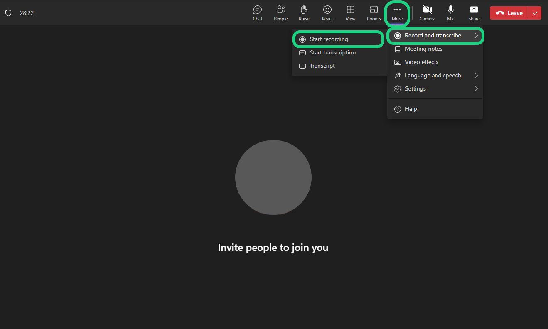The height and width of the screenshot is (329, 548).
Task: Expand the Leave options dropdown arrow
Action: pyautogui.click(x=534, y=13)
